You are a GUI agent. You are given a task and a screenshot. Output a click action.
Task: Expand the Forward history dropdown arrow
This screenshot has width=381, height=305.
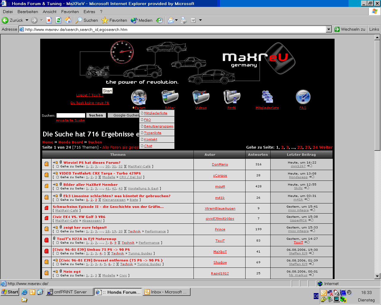pos(41,20)
